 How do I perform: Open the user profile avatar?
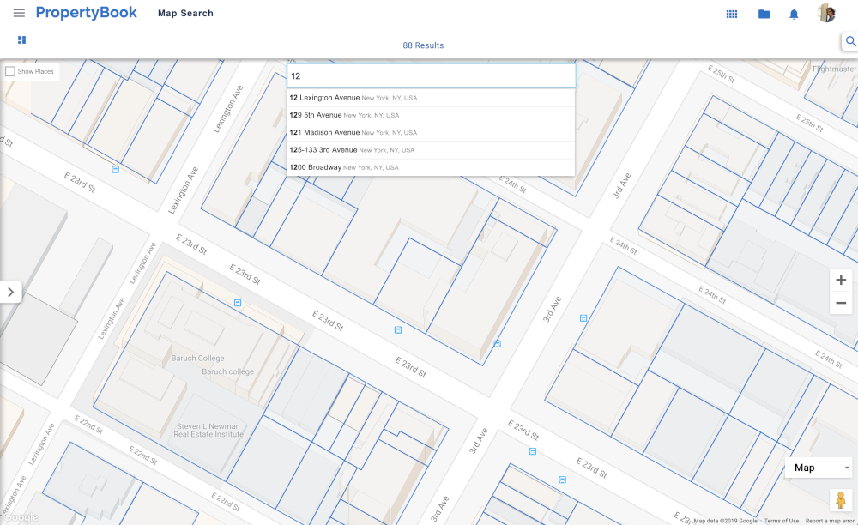pyautogui.click(x=826, y=13)
